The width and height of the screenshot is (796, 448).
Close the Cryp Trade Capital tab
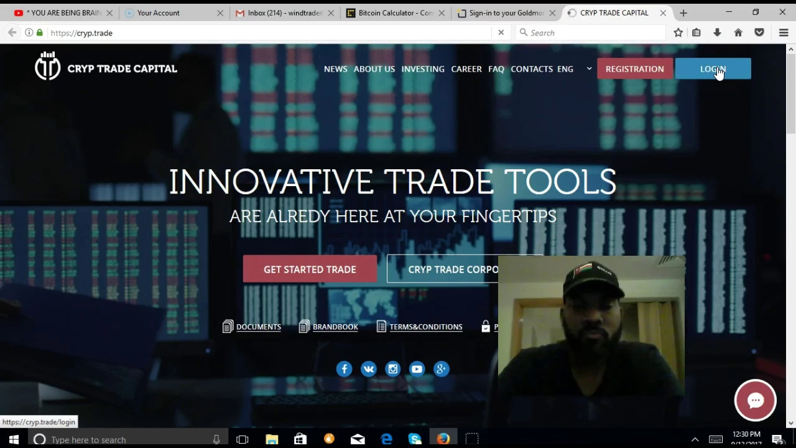(663, 12)
